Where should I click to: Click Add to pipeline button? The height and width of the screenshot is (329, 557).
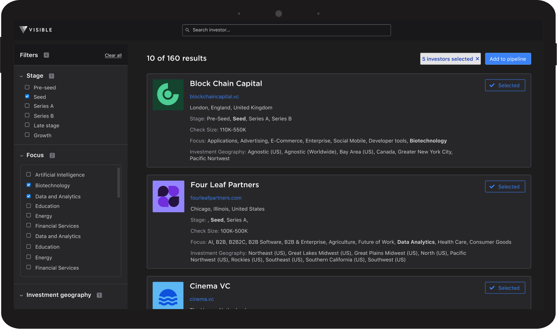tap(508, 59)
